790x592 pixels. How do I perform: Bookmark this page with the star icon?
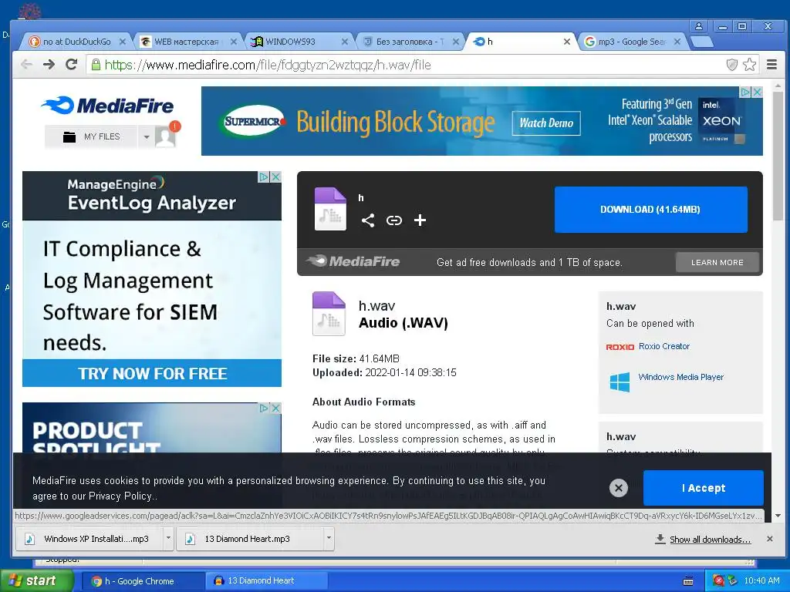pyautogui.click(x=749, y=65)
